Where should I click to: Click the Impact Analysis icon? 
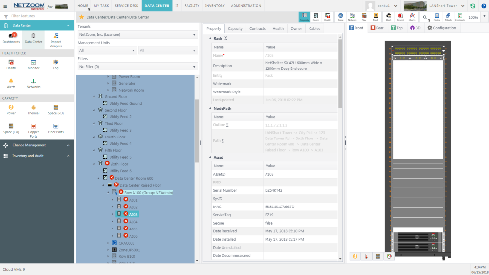pos(56,38)
